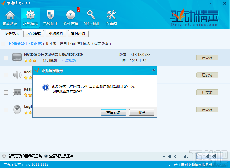Check the NVIDIA driver row checkbox

[6, 58]
